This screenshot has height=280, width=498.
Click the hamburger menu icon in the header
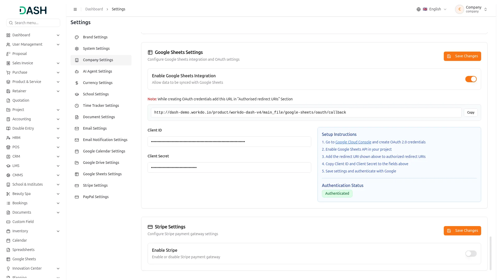tap(75, 9)
